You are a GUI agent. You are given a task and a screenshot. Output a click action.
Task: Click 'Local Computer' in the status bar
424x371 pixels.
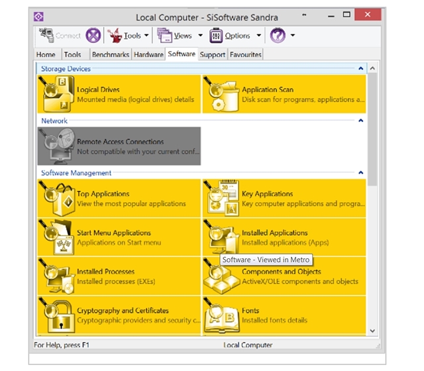coord(248,345)
